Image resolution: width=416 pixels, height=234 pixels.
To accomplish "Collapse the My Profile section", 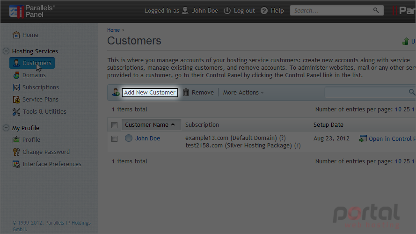I will 6,128.
